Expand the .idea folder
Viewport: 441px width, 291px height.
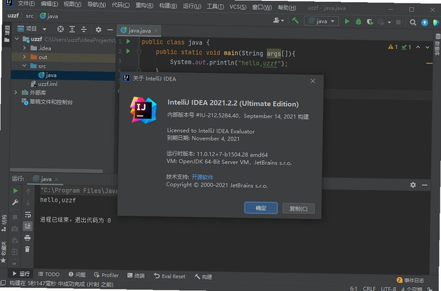(x=24, y=48)
